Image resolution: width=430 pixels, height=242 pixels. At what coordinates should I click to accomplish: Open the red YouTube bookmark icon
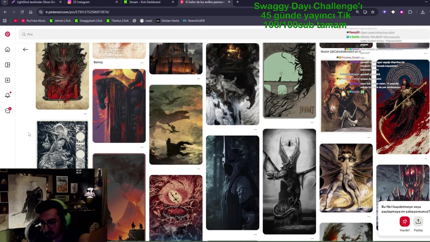pyautogui.click(x=15, y=21)
